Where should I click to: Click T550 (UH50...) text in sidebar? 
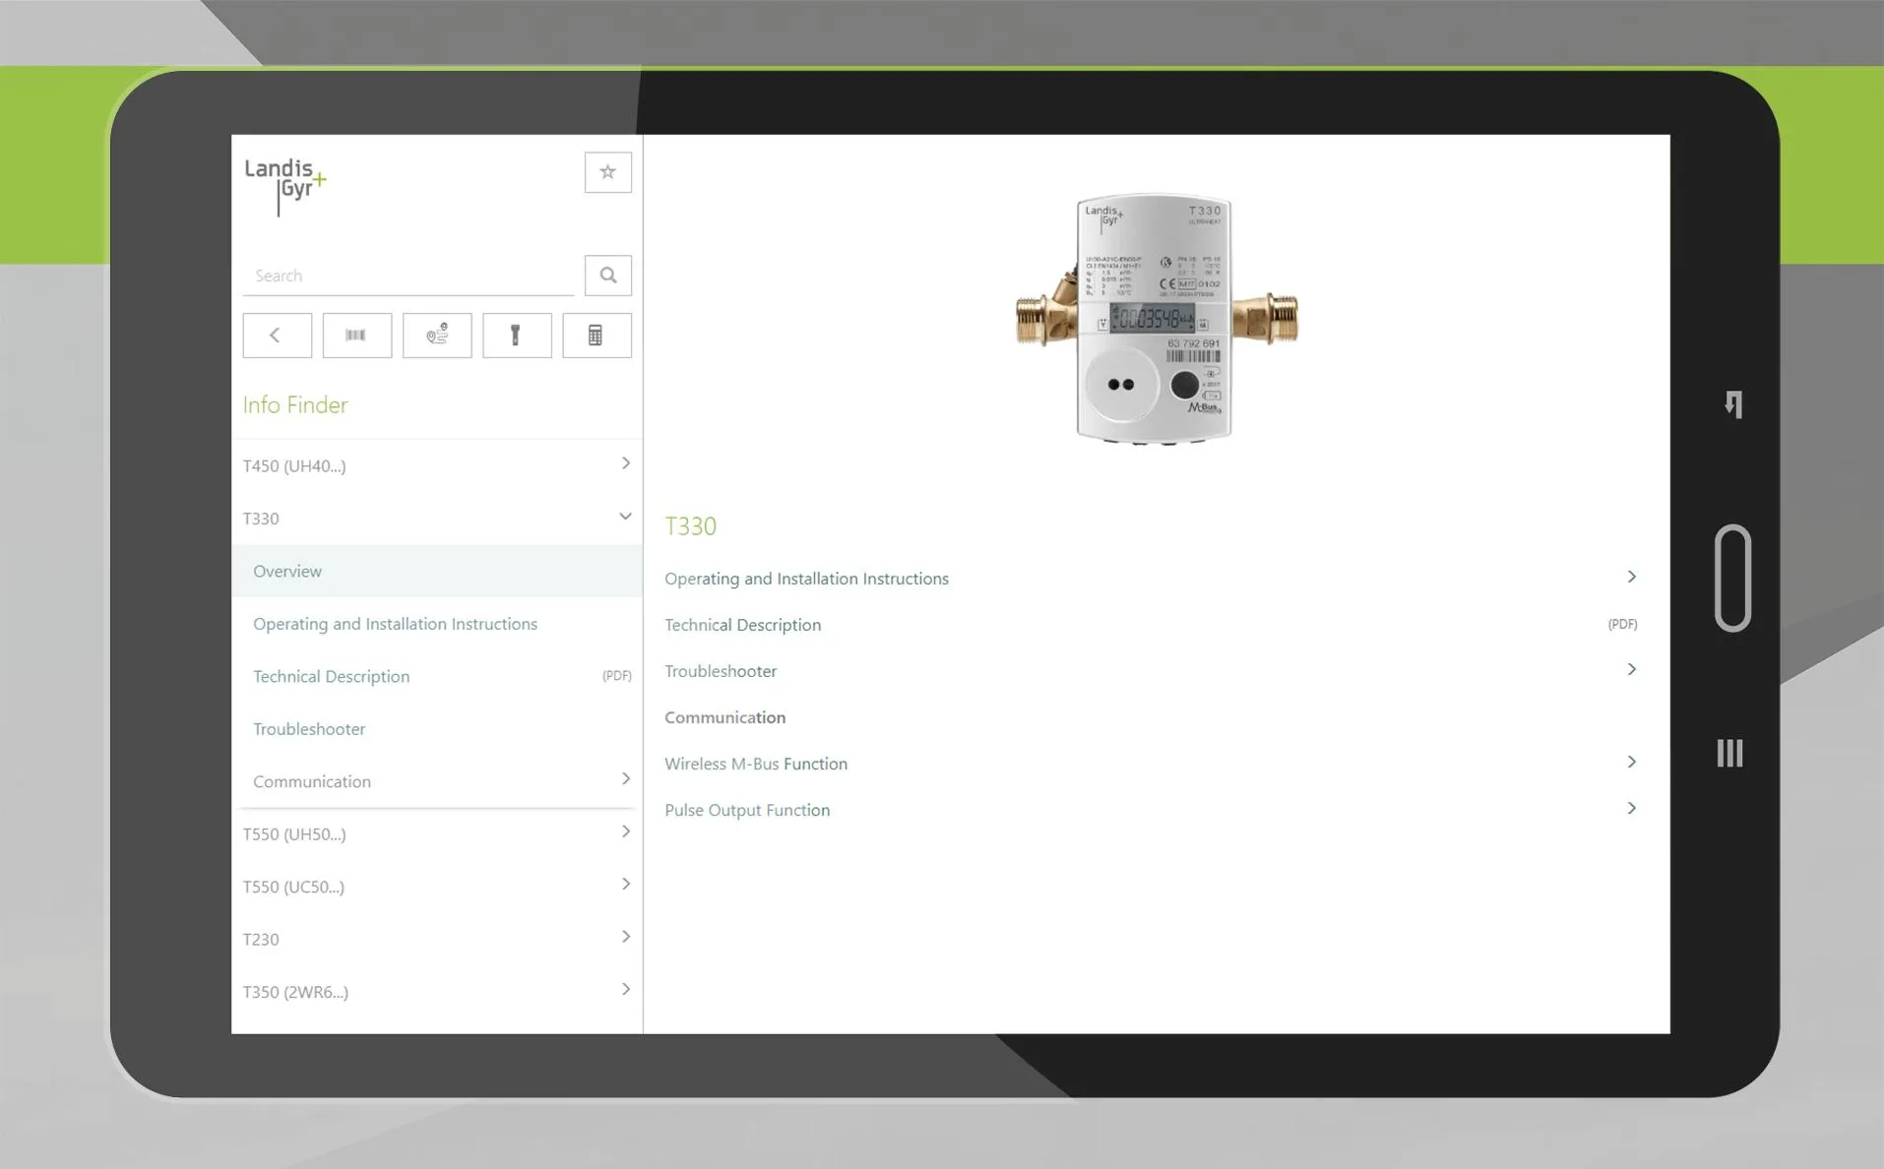point(294,834)
